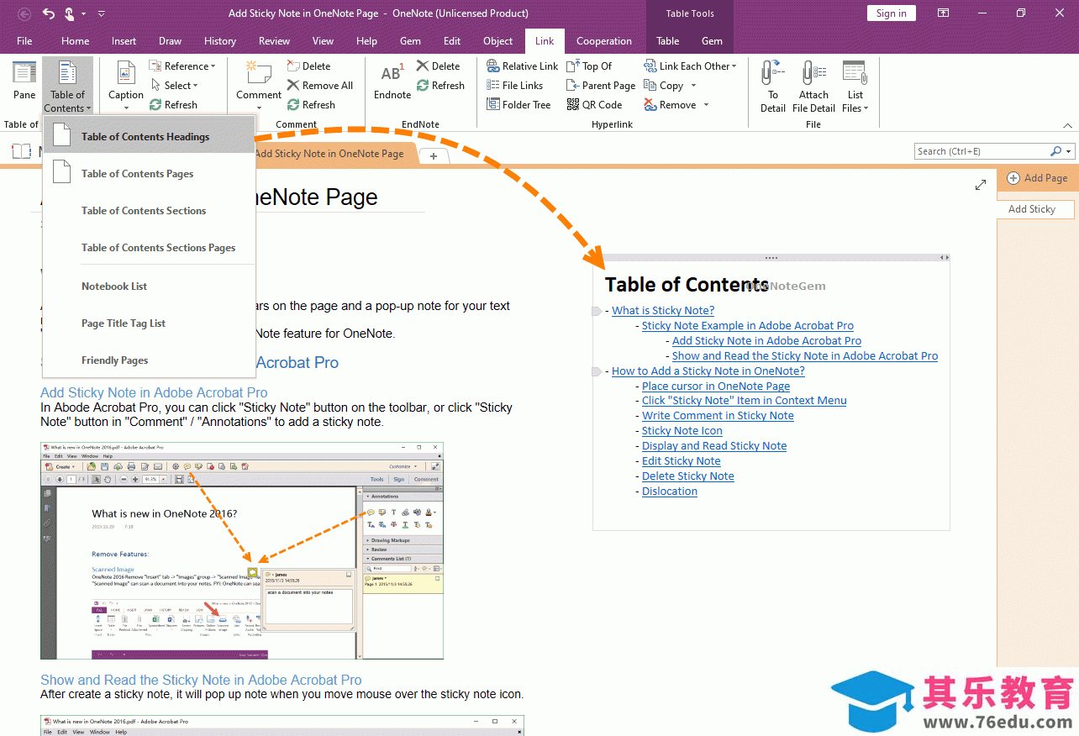
Task: Click the Parent Page tool
Action: tap(601, 86)
